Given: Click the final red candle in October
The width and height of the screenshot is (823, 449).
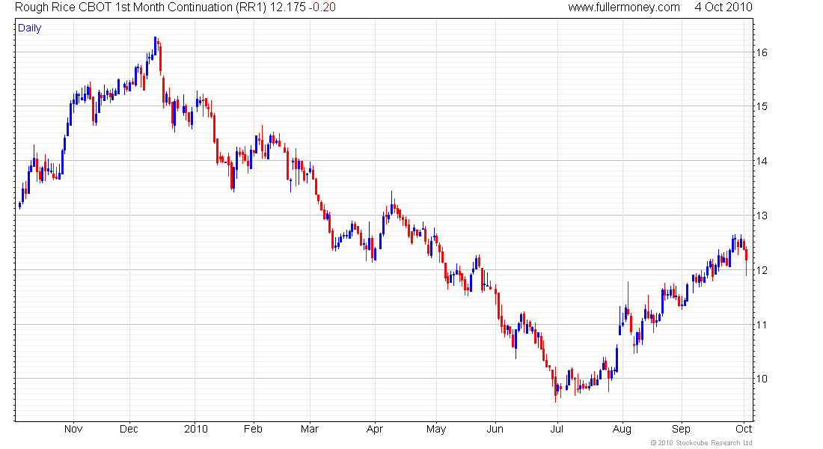Looking at the screenshot, I should click(747, 260).
